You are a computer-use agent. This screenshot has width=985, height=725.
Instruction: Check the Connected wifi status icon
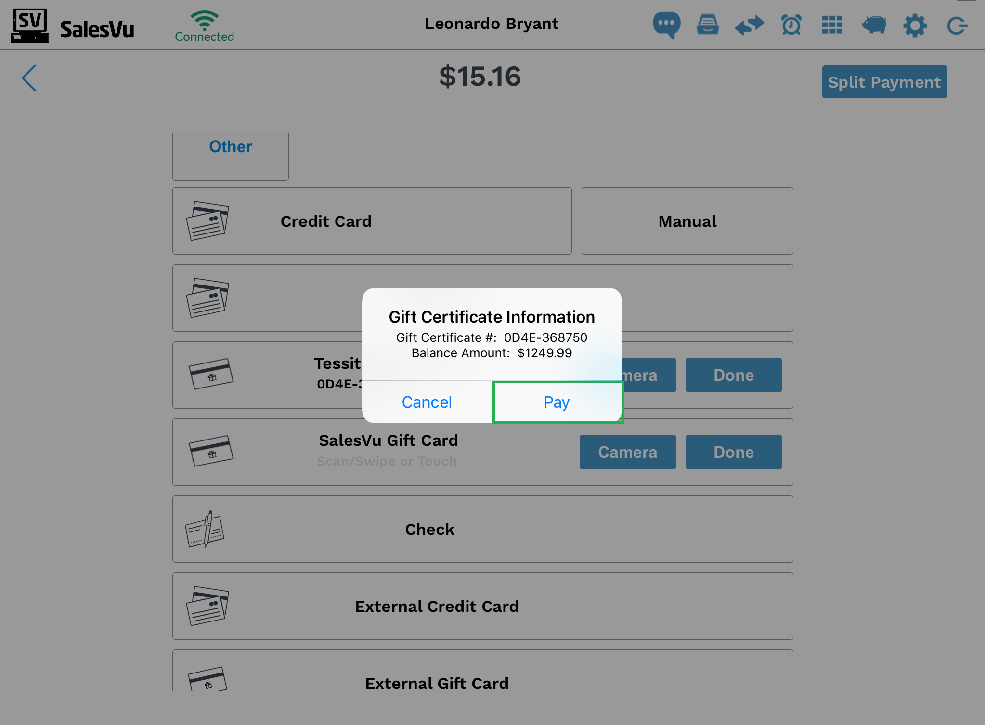pos(205,26)
